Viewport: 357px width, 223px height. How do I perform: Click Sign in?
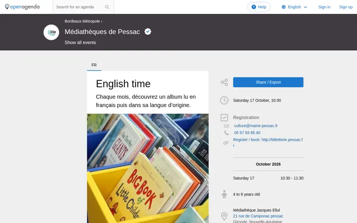coord(324,7)
